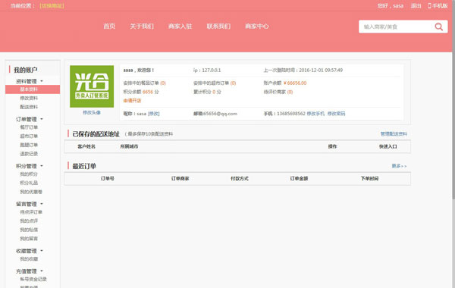
Task: Click the 订单金额 column header
Action: pos(299,179)
